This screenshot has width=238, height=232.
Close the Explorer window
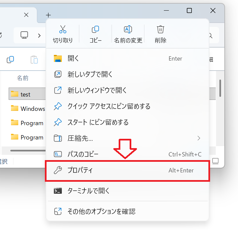pos(213,11)
